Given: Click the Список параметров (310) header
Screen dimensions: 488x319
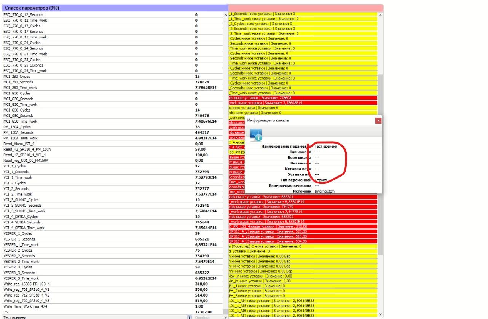Looking at the screenshot, I should pos(114,8).
